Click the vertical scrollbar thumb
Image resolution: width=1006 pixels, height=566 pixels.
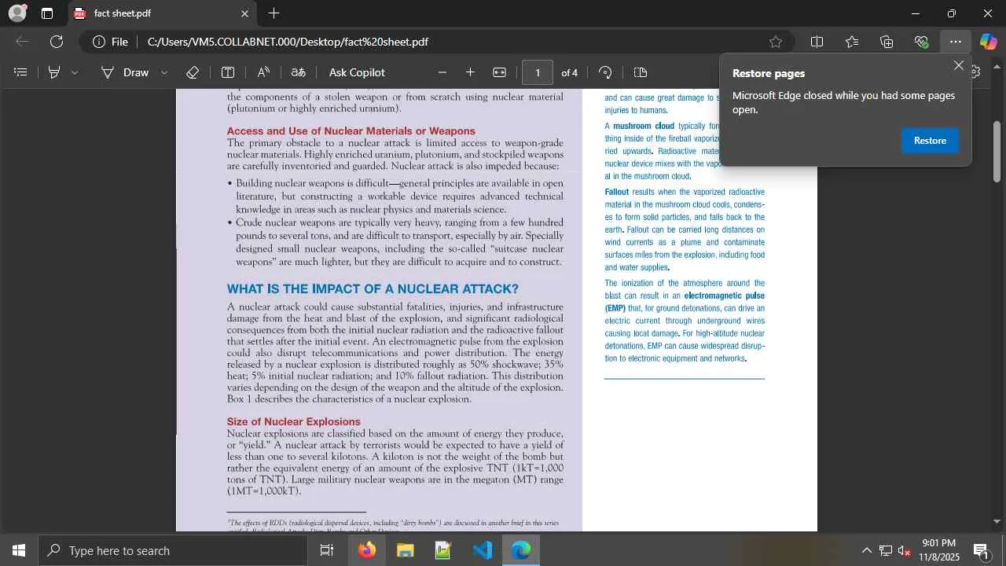997,152
